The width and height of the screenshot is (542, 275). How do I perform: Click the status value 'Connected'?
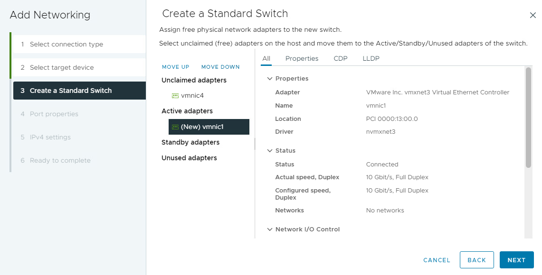pyautogui.click(x=382, y=164)
